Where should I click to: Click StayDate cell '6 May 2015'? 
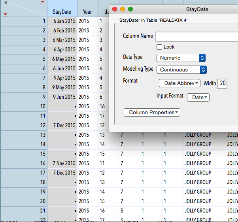click(62, 59)
